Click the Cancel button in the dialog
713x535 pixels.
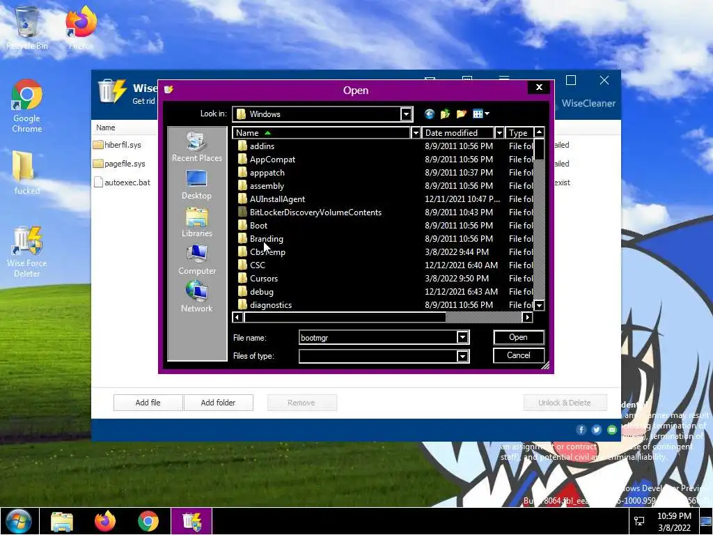(518, 355)
